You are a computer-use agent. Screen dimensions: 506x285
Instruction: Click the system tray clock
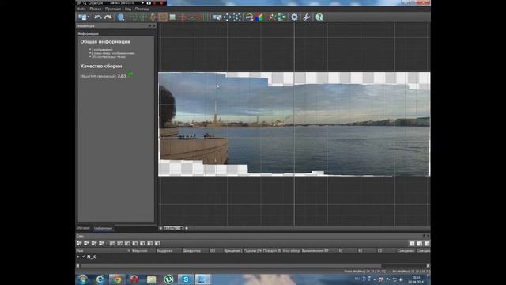(x=416, y=279)
